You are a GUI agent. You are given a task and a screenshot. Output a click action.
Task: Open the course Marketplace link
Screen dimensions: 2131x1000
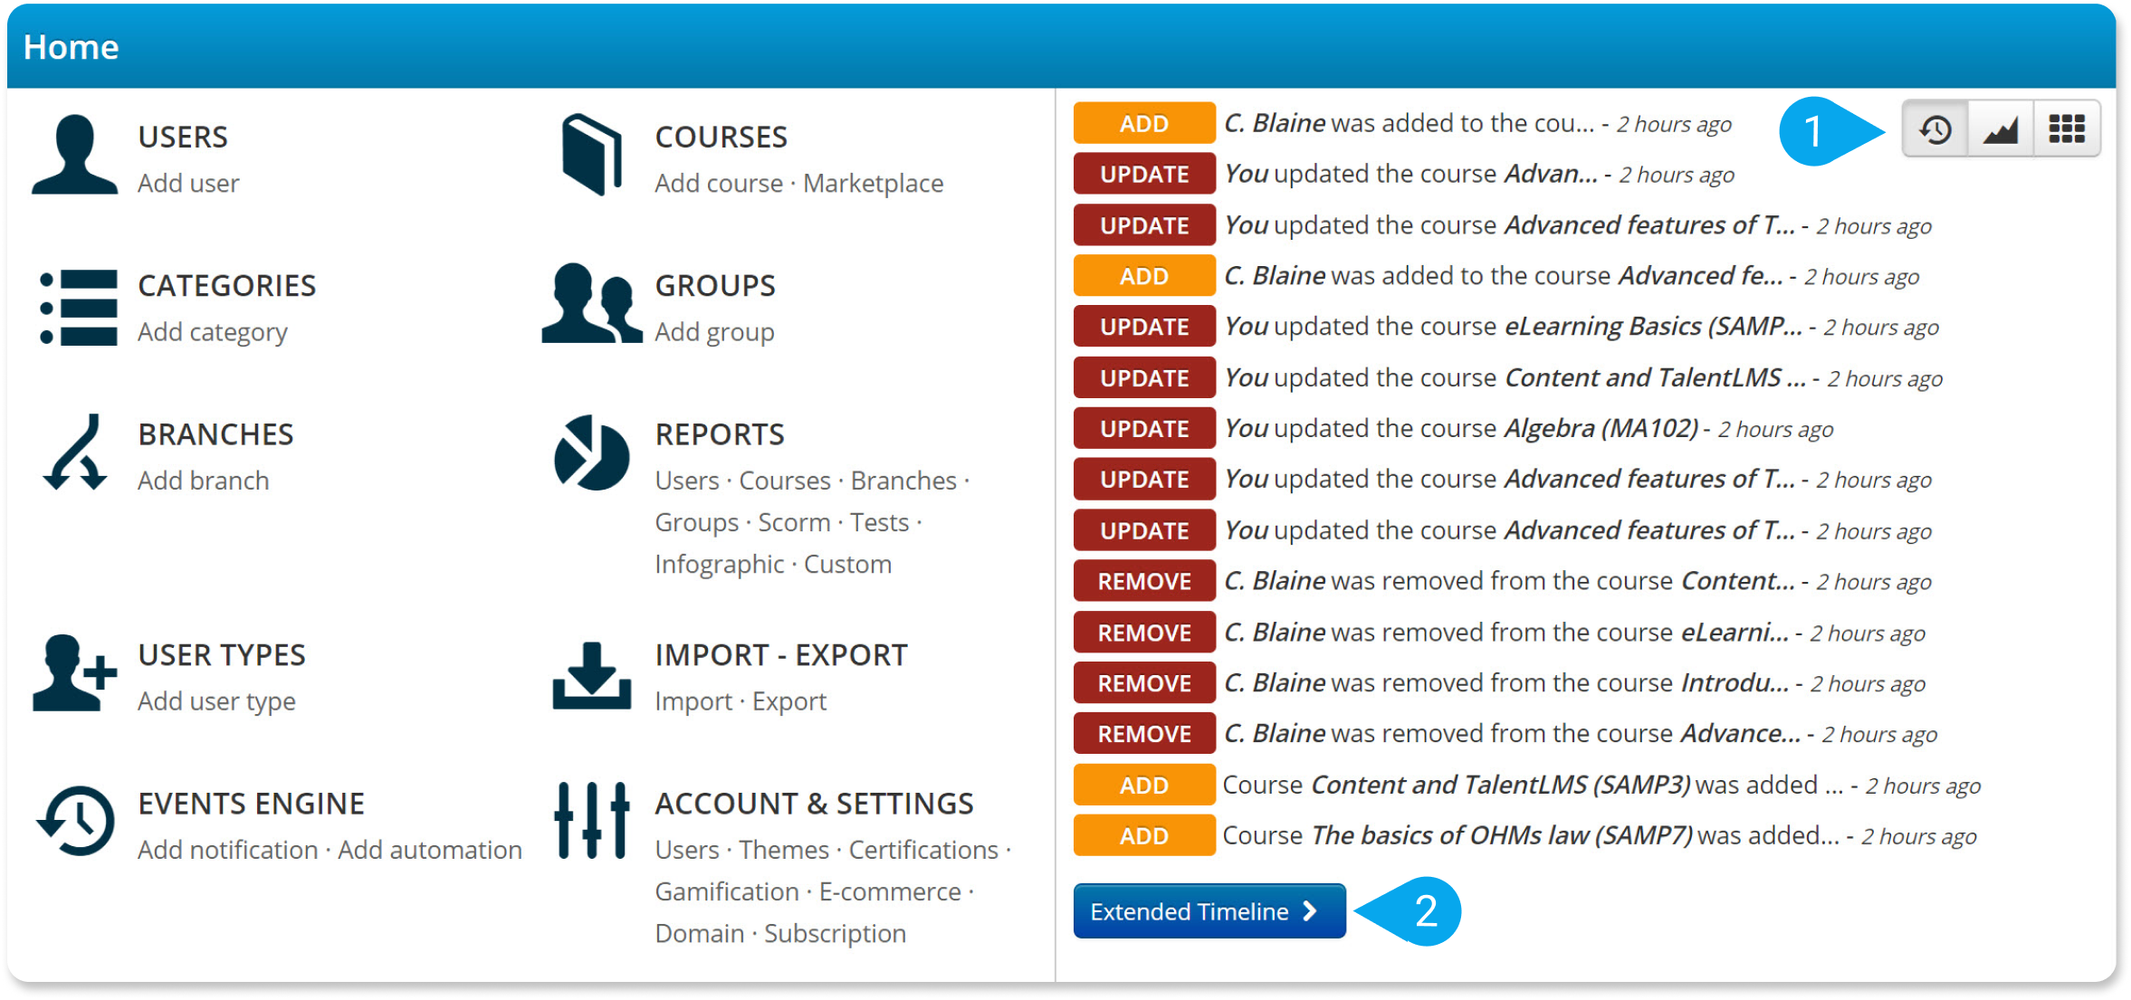pyautogui.click(x=873, y=183)
